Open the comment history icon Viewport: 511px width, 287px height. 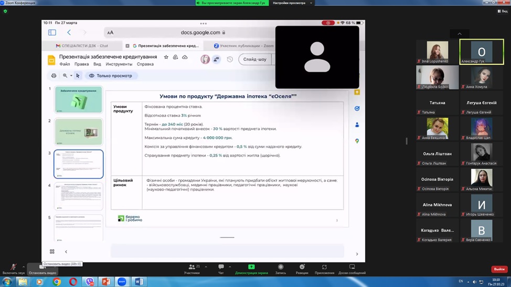(216, 59)
